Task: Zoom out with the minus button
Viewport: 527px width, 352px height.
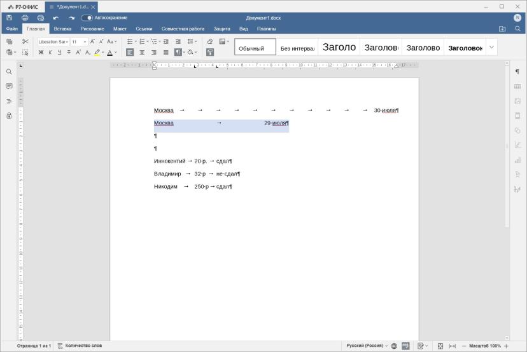Action: 464,346
